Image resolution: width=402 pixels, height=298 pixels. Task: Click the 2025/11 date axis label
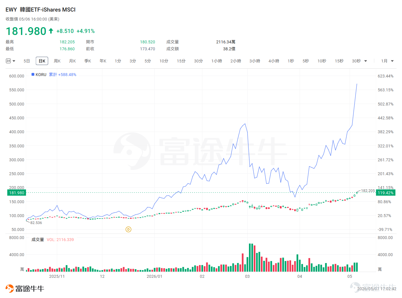point(57,276)
